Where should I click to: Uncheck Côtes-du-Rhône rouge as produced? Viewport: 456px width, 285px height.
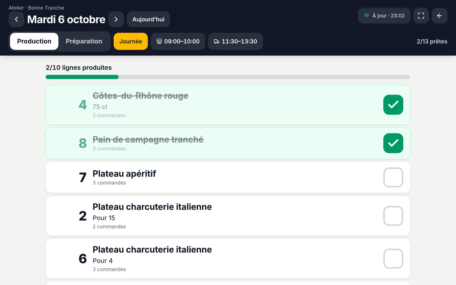tap(393, 105)
